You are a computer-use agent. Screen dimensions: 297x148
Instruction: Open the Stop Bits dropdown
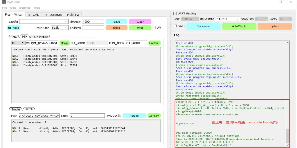point(261,19)
